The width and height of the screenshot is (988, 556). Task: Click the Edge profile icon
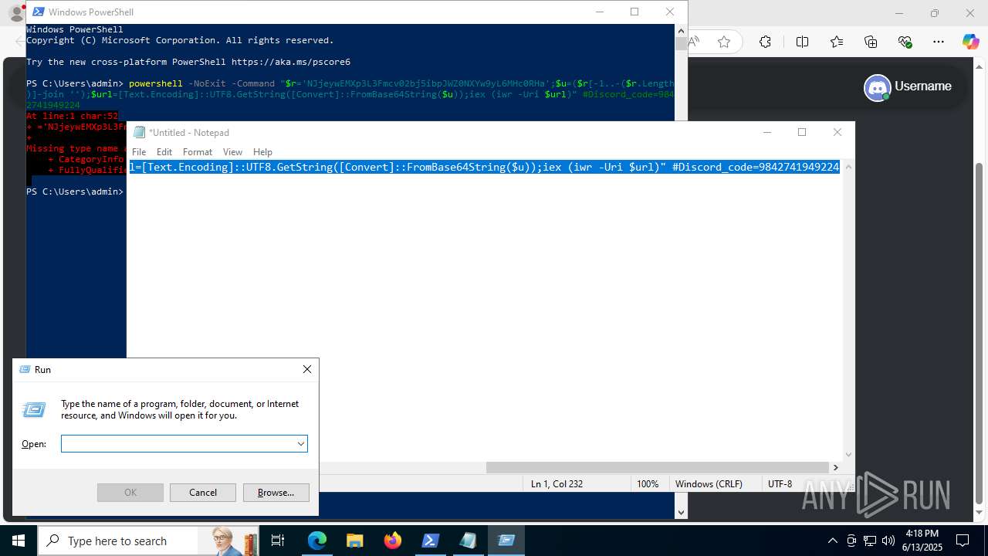(x=15, y=14)
